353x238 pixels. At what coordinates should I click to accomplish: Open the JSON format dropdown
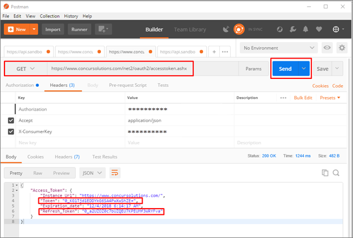(92, 173)
